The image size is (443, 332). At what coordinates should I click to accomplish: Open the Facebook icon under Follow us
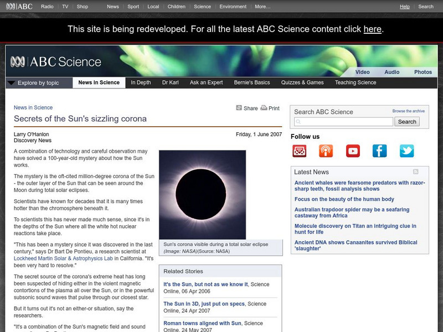[x=380, y=151]
